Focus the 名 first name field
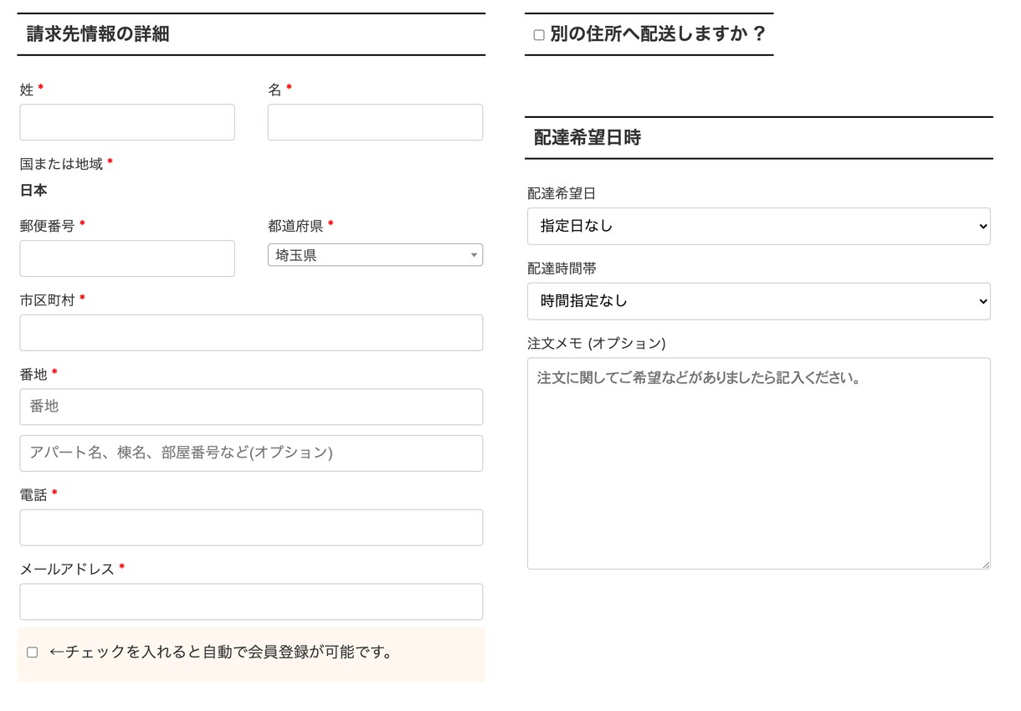This screenshot has width=1021, height=711. point(375,122)
